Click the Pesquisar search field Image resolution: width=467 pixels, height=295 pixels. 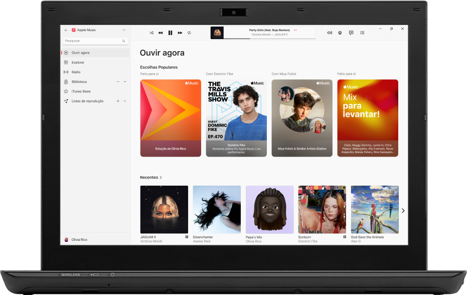pos(94,41)
